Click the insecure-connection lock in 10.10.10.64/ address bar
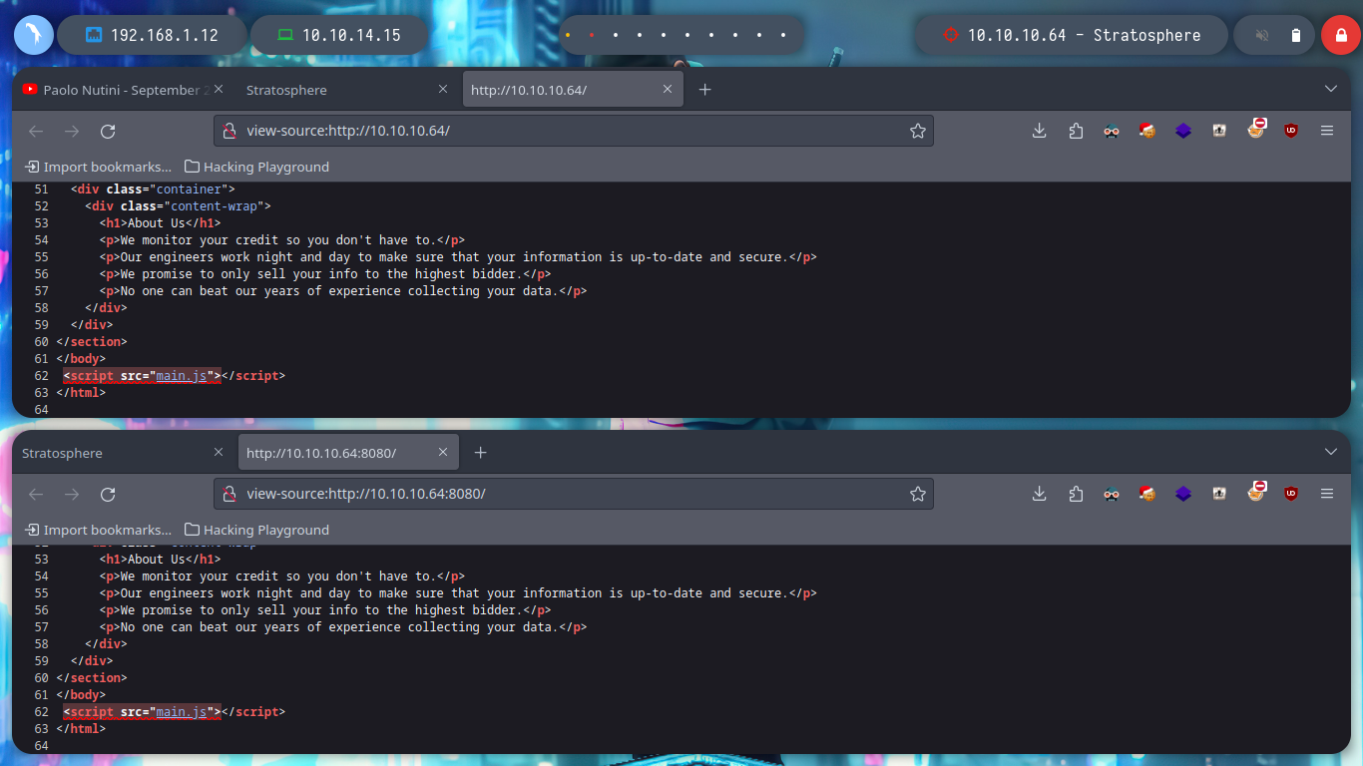Screen dimensions: 1363x766 point(228,131)
